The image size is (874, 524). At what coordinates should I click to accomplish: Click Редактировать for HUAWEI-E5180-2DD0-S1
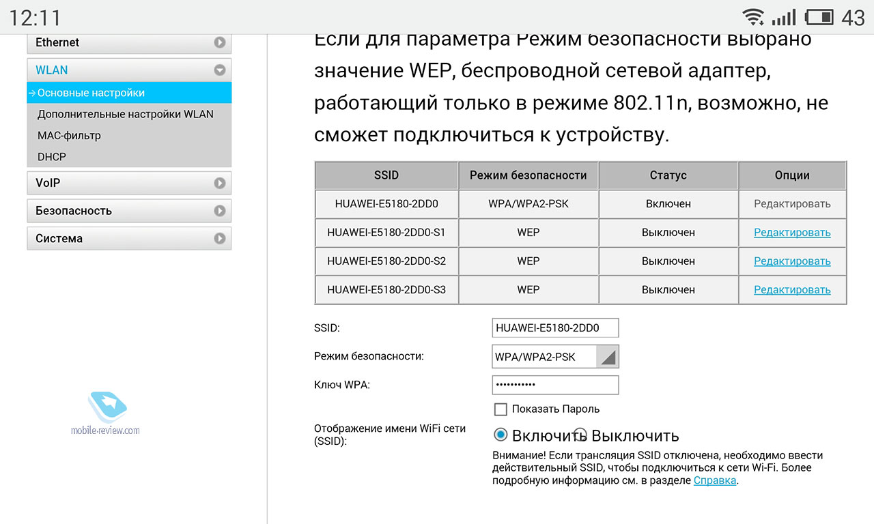tap(792, 233)
